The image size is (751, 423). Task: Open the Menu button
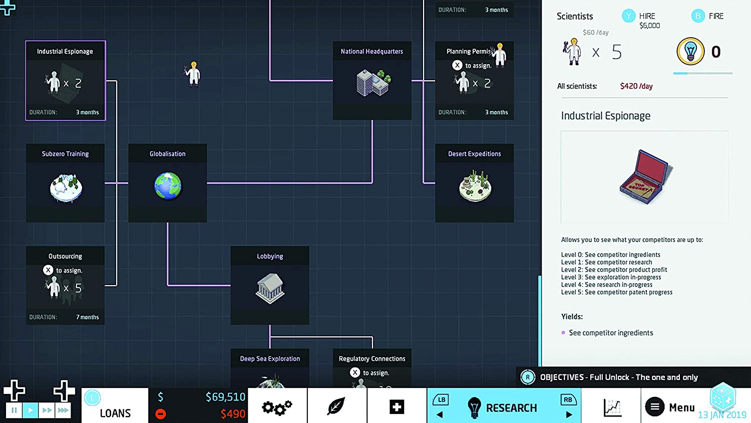coord(670,407)
